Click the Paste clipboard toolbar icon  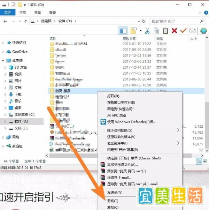(165, 31)
